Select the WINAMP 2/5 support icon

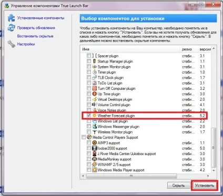(x=94, y=164)
